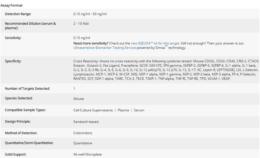Click the Sensitivity row label

coord(13,38)
